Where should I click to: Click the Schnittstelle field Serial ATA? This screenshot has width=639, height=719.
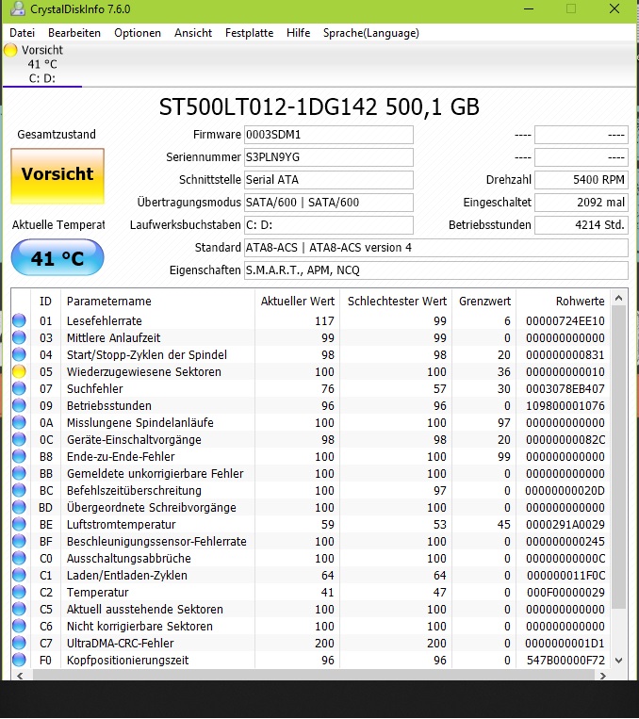point(328,180)
